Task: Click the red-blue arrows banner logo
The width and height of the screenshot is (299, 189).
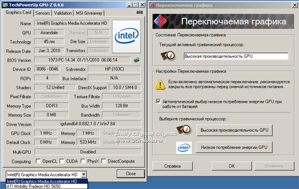Action: point(160,21)
